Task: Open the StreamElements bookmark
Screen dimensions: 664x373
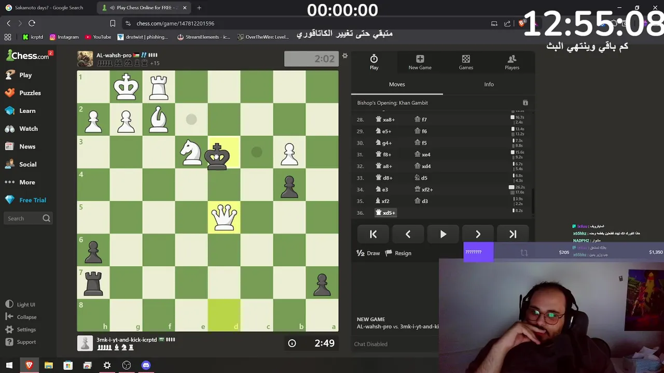Action: pyautogui.click(x=203, y=37)
